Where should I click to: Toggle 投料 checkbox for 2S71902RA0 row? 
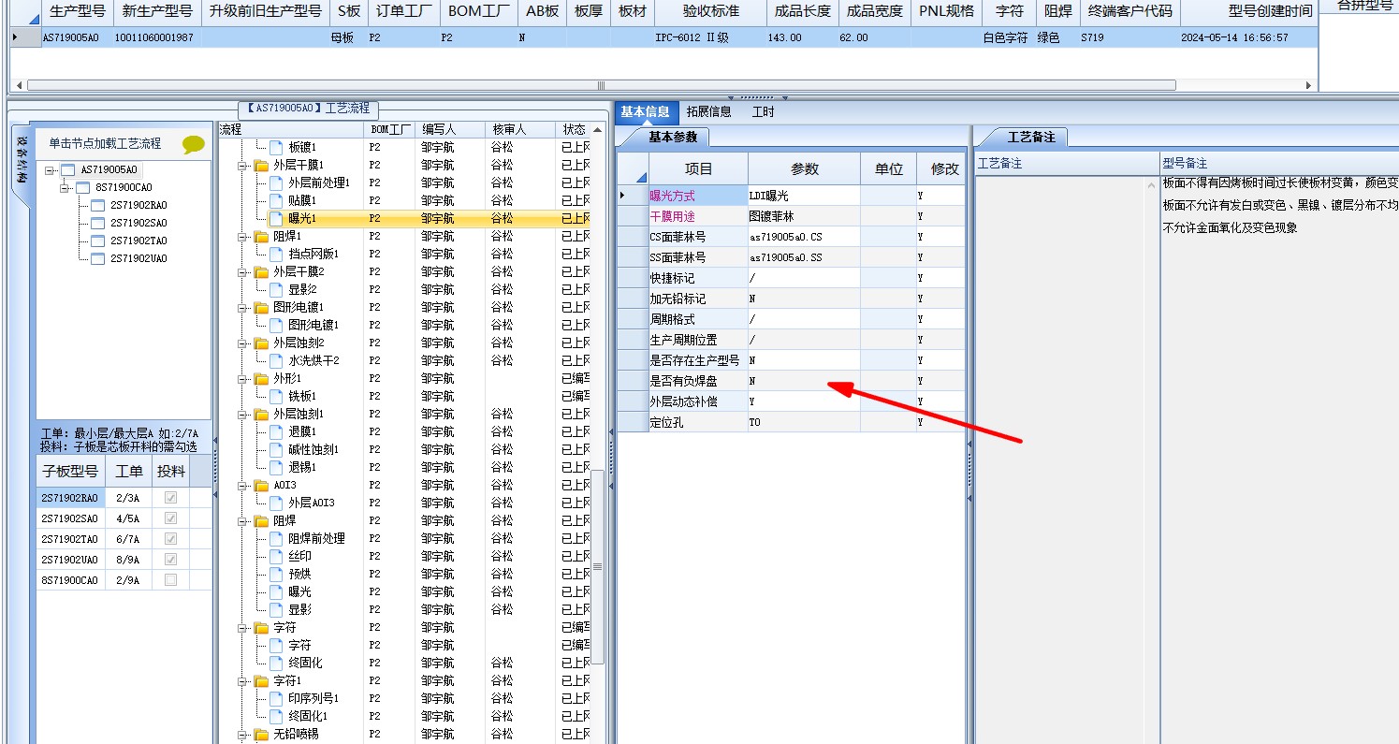[x=170, y=498]
